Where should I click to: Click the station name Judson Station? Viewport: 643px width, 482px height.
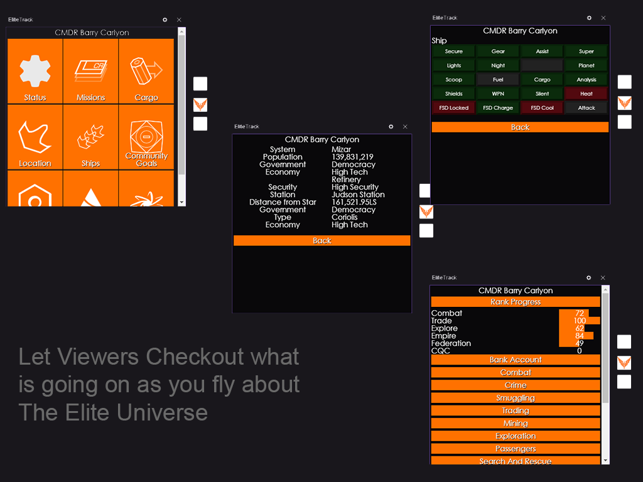[x=358, y=195]
